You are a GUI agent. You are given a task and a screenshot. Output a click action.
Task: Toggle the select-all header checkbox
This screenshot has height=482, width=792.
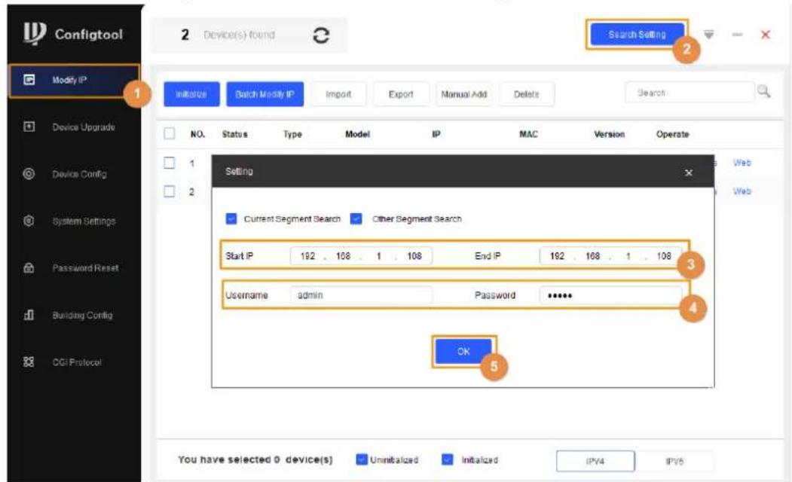pyautogui.click(x=170, y=134)
